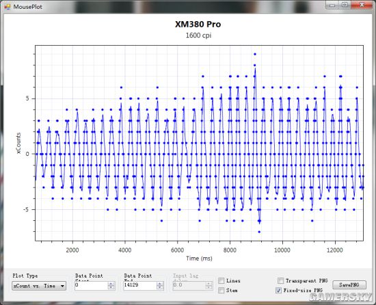
Task: Enable the Transparent PNG checkbox
Action: coord(280,280)
